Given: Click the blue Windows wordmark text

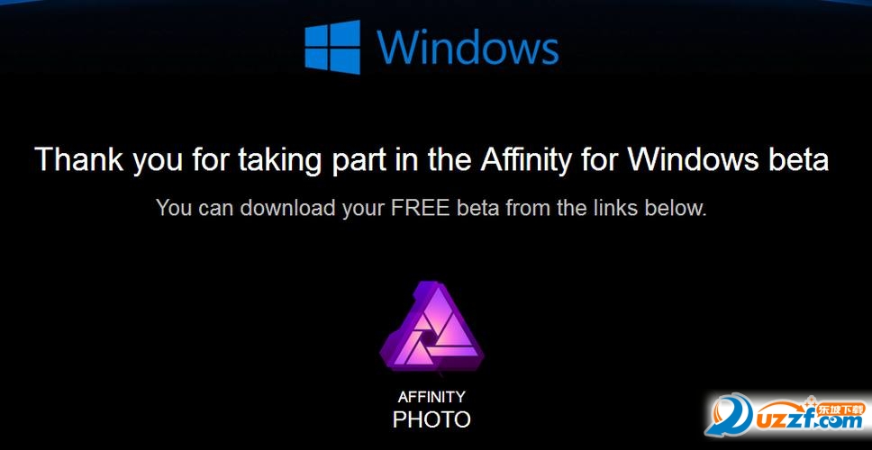Looking at the screenshot, I should pos(468,47).
